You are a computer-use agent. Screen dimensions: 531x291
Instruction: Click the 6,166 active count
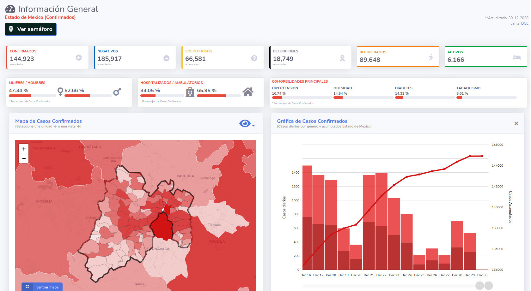(456, 60)
